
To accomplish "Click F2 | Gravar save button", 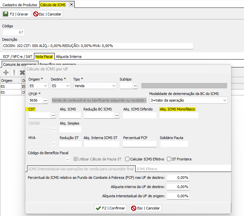I will (16, 14).
